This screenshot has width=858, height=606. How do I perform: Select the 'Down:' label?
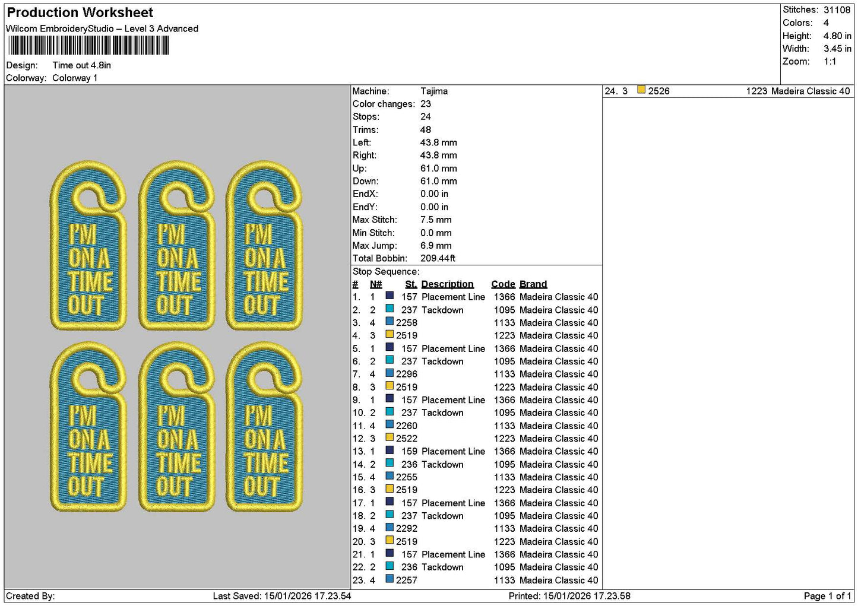pos(365,181)
